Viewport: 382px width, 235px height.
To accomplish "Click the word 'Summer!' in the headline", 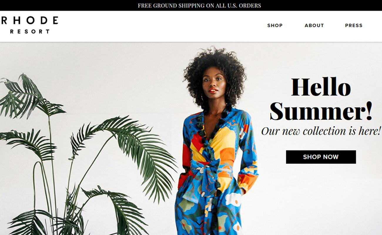I will pos(321,111).
